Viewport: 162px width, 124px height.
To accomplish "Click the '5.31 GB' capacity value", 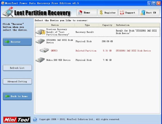I will coord(107,51).
